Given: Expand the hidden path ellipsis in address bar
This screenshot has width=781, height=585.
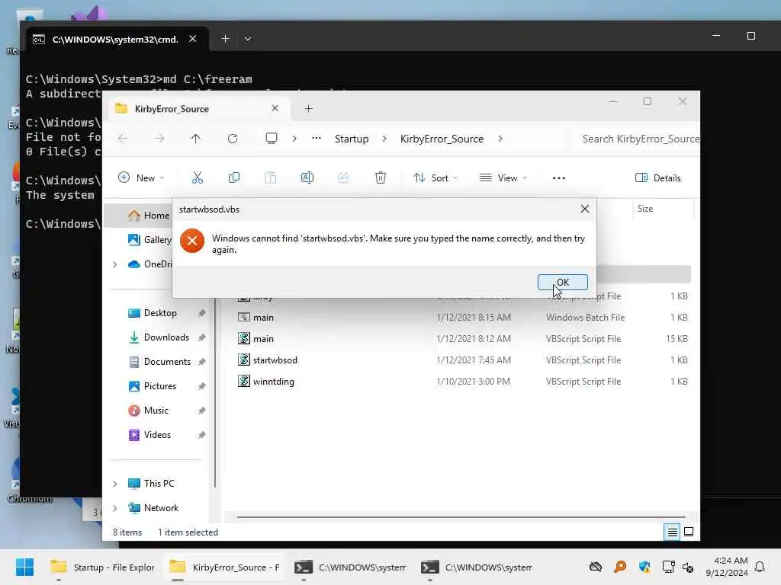Looking at the screenshot, I should [x=317, y=139].
